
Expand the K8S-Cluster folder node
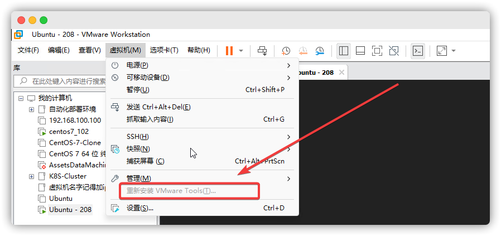31,176
